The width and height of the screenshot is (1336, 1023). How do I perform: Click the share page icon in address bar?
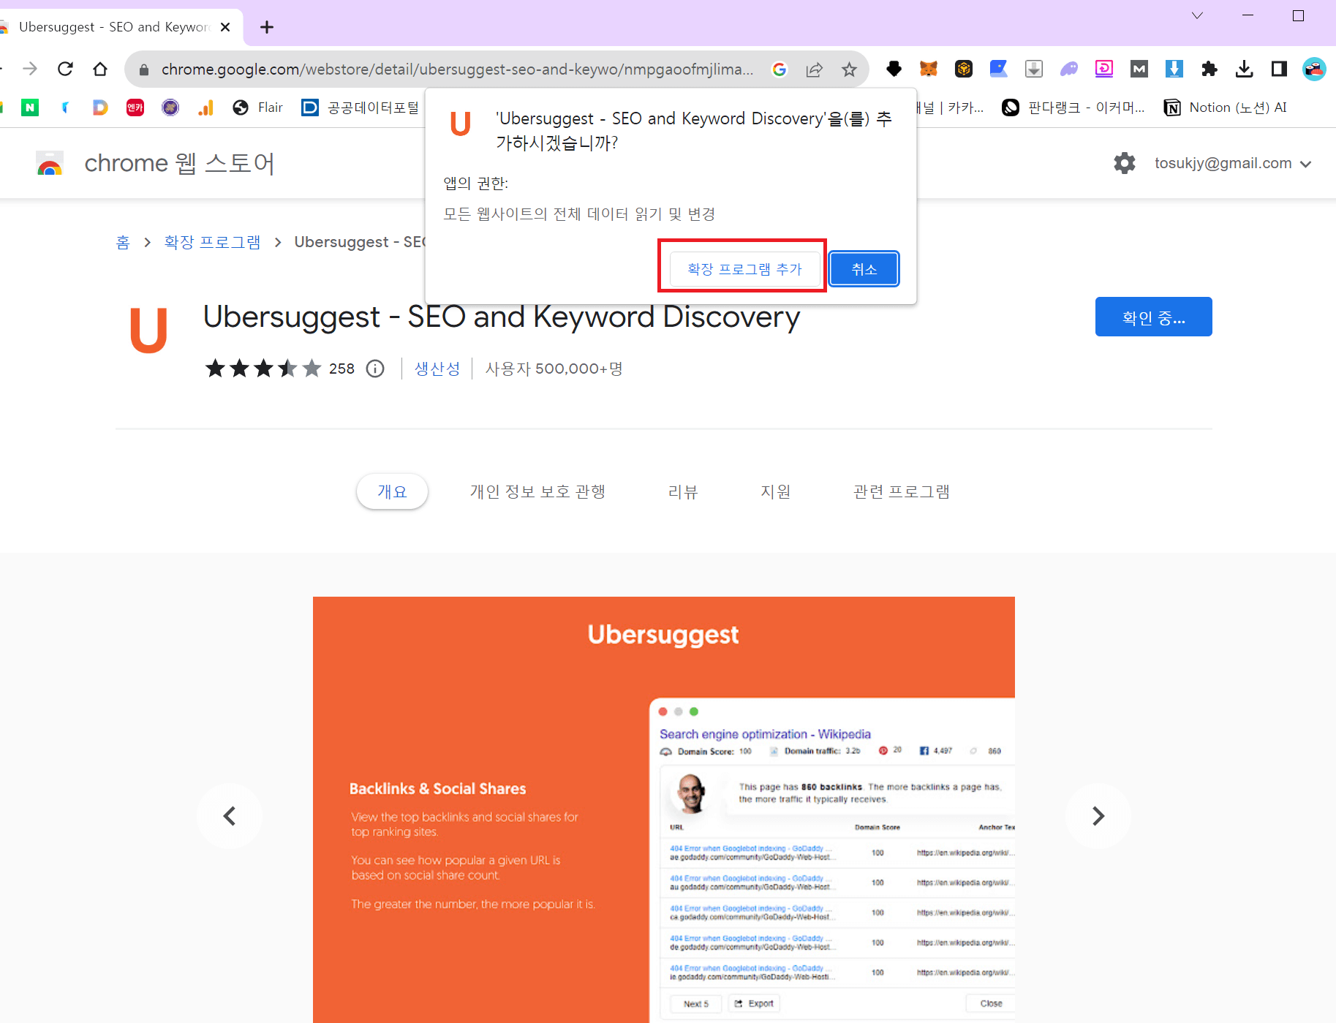814,69
